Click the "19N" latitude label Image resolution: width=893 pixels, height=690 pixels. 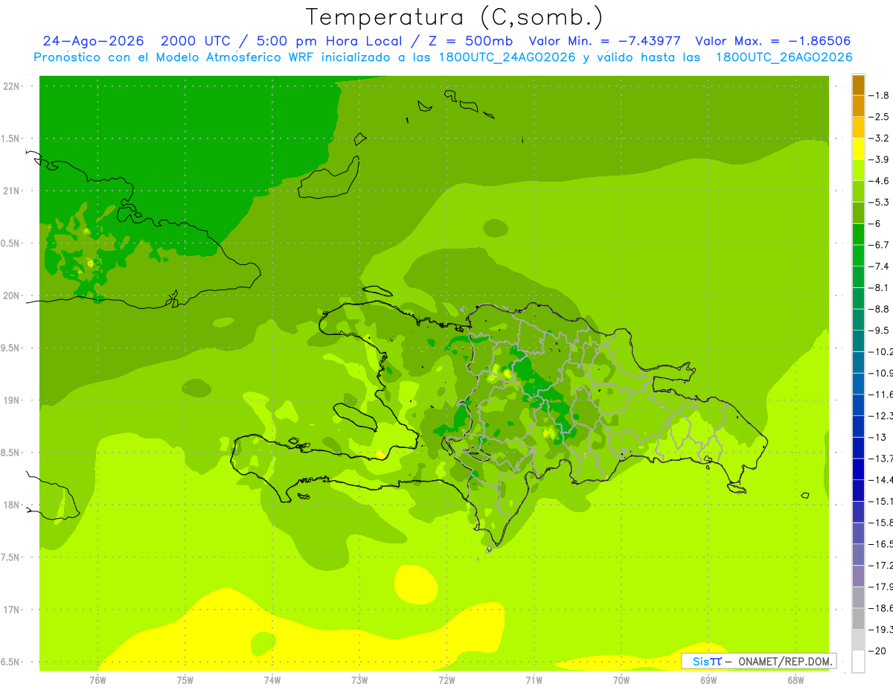tap(12, 400)
